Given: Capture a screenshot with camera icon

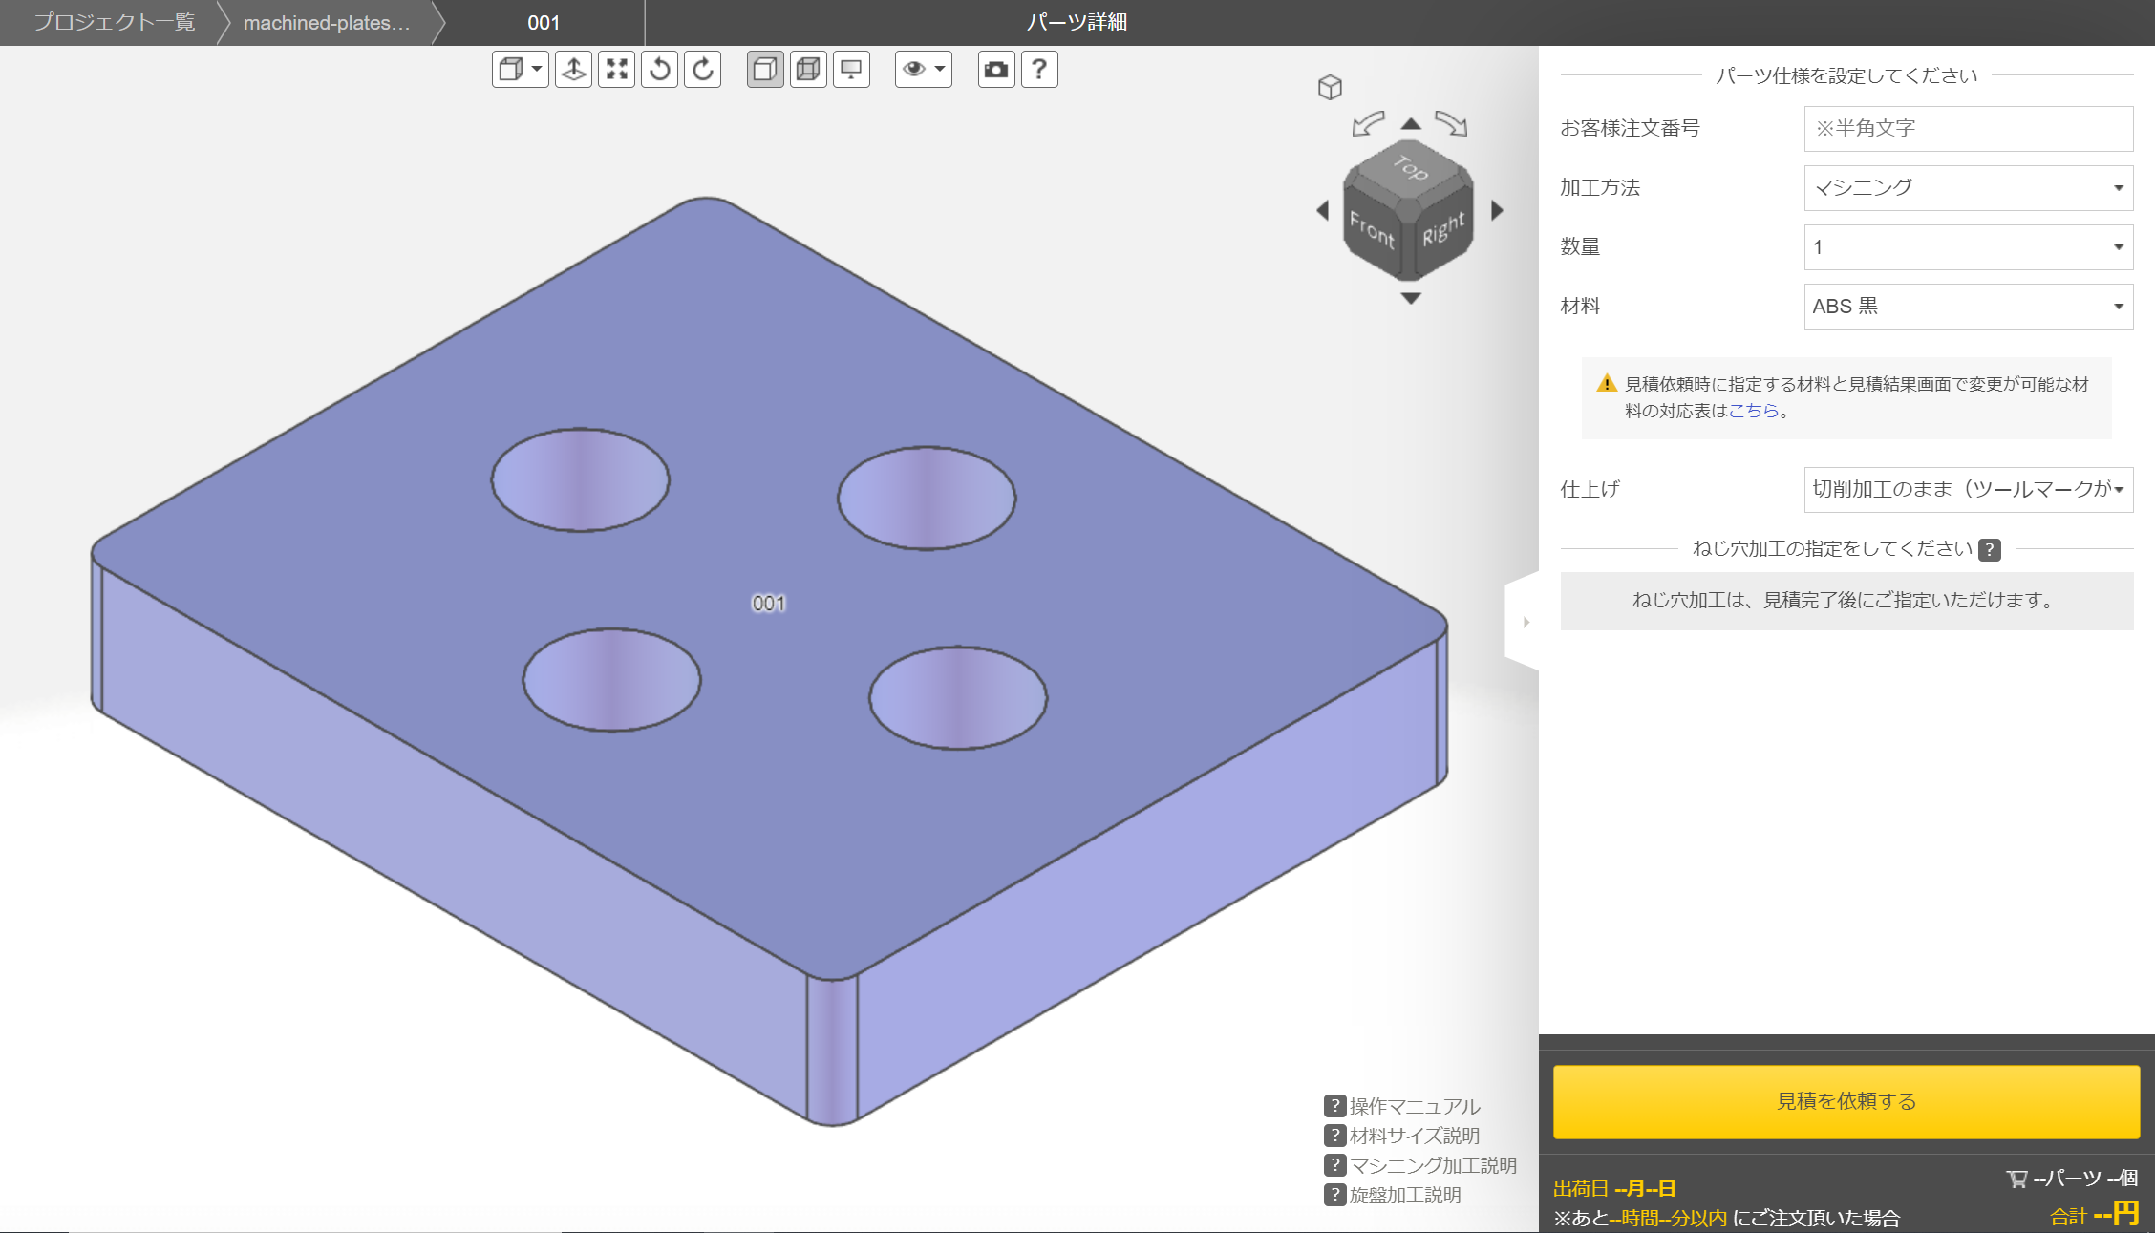Looking at the screenshot, I should point(996,69).
